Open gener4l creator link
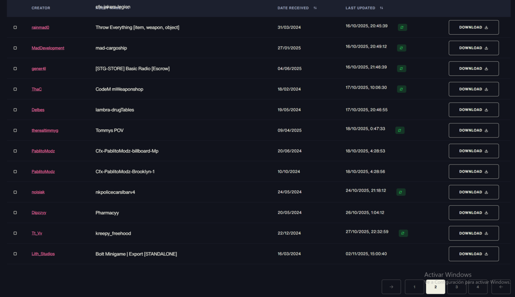This screenshot has height=297, width=515. pyautogui.click(x=39, y=69)
